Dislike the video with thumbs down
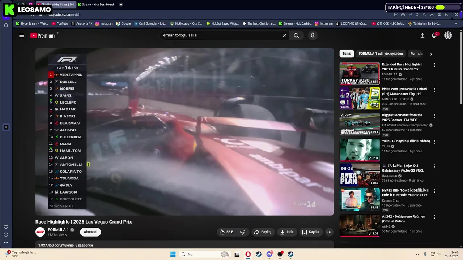 click(x=243, y=232)
